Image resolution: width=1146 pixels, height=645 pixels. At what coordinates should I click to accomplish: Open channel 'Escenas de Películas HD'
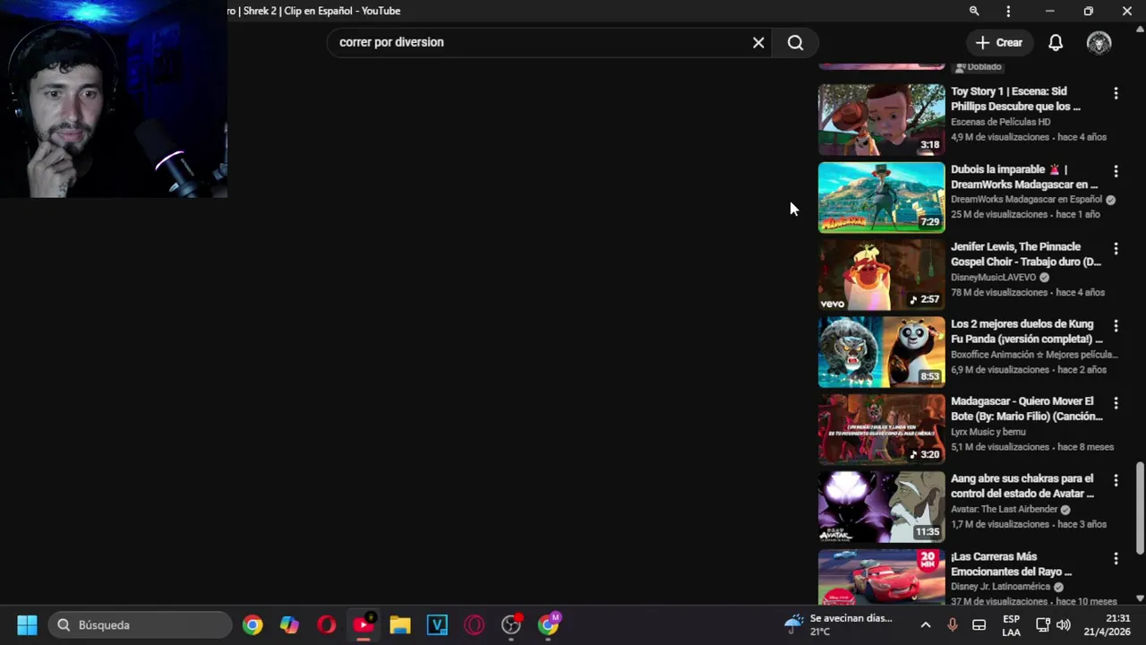coord(1000,122)
